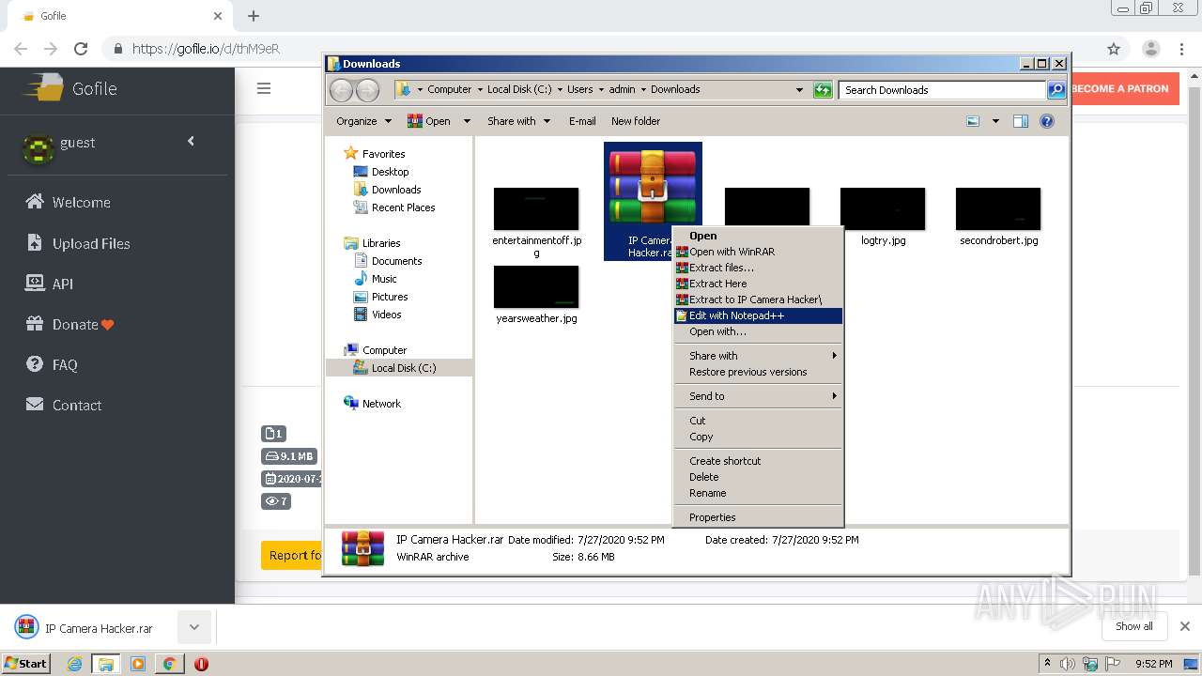The image size is (1202, 676).
Task: Click the Explorer help question-mark icon
Action: (1047, 121)
